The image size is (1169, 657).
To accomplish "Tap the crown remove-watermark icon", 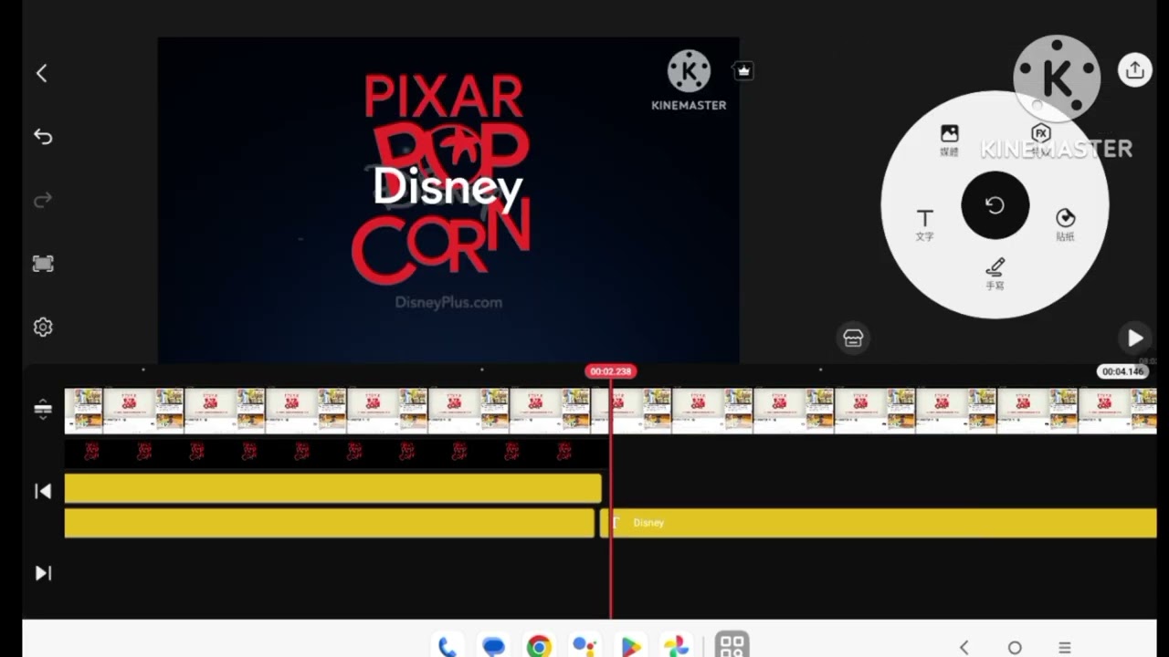I will click(743, 70).
